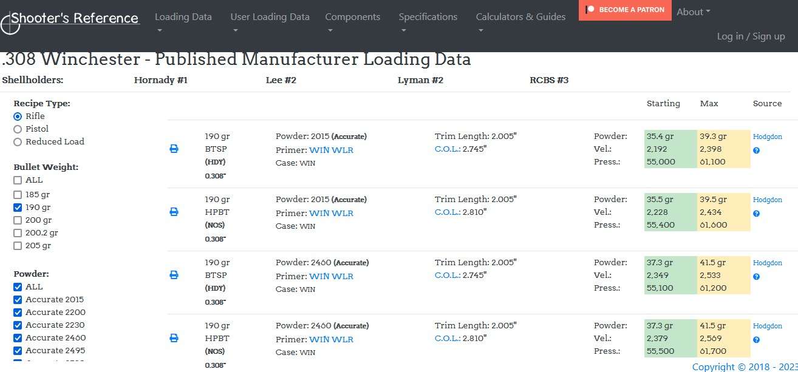This screenshot has width=798, height=372.
Task: Uncheck the Accurate 2200 powder
Action: tap(18, 312)
